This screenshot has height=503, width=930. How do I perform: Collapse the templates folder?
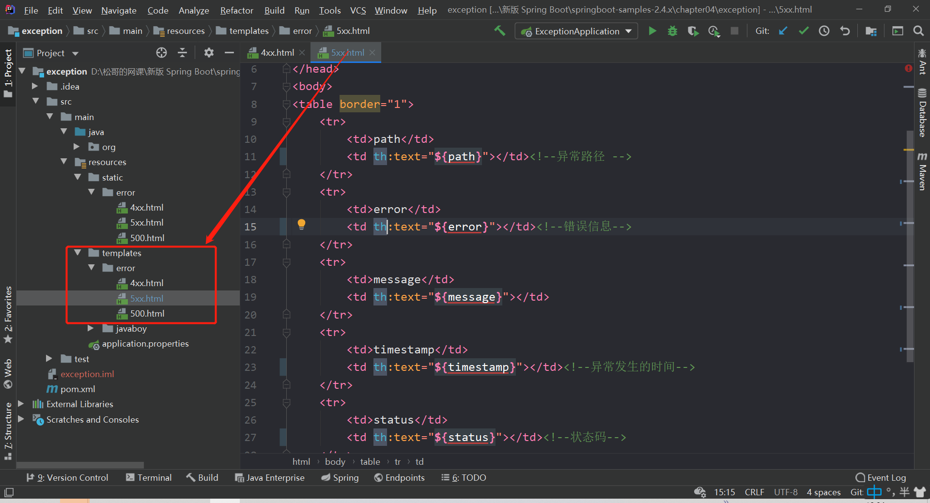pos(77,253)
